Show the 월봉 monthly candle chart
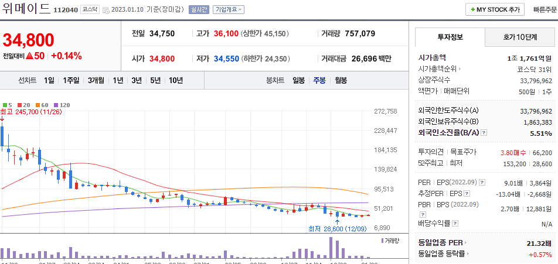This screenshot has height=264, width=558. click(340, 80)
